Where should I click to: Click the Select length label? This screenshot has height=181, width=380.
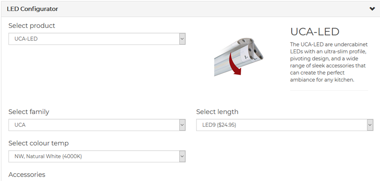pos(217,112)
